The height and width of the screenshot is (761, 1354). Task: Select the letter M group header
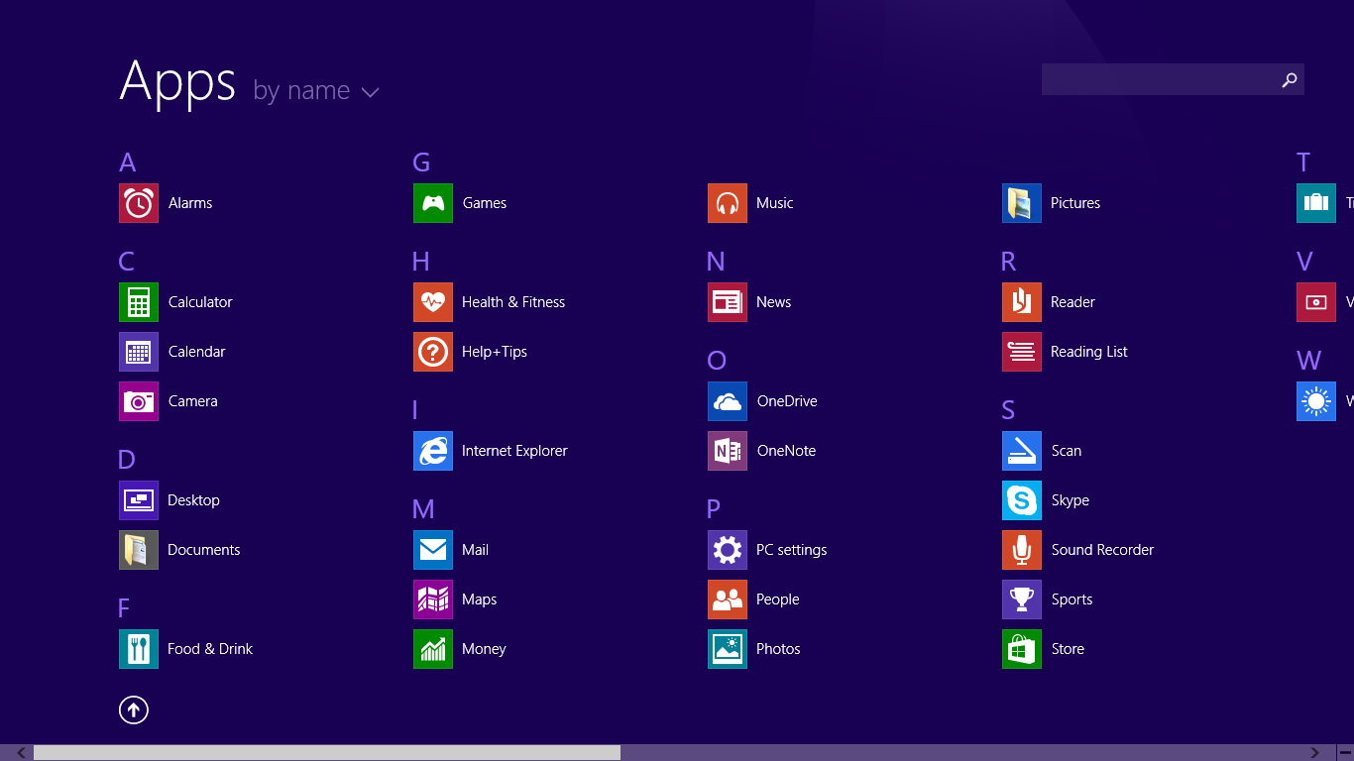pyautogui.click(x=423, y=509)
